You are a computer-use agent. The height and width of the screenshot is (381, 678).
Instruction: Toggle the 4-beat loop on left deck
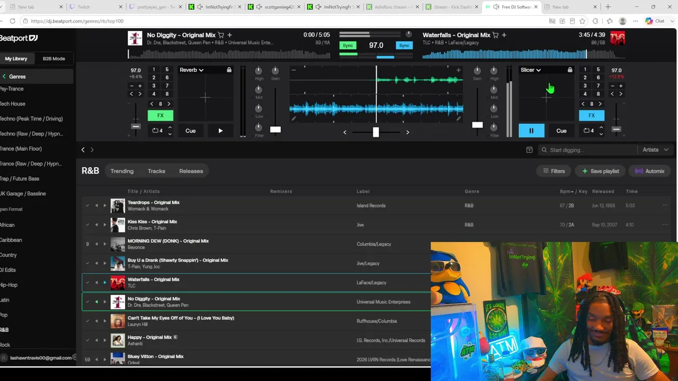pos(157,131)
